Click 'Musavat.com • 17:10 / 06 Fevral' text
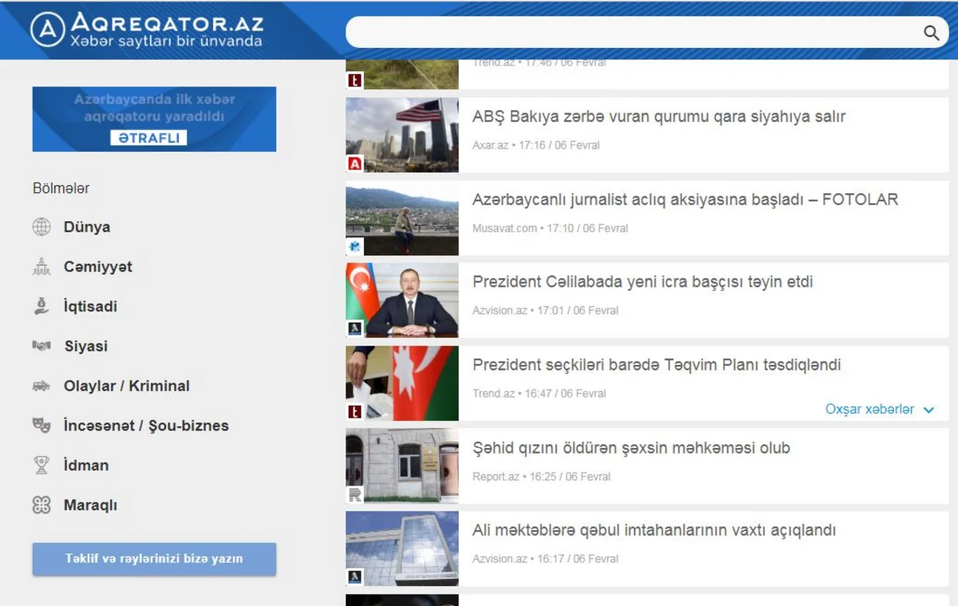 pyautogui.click(x=550, y=228)
